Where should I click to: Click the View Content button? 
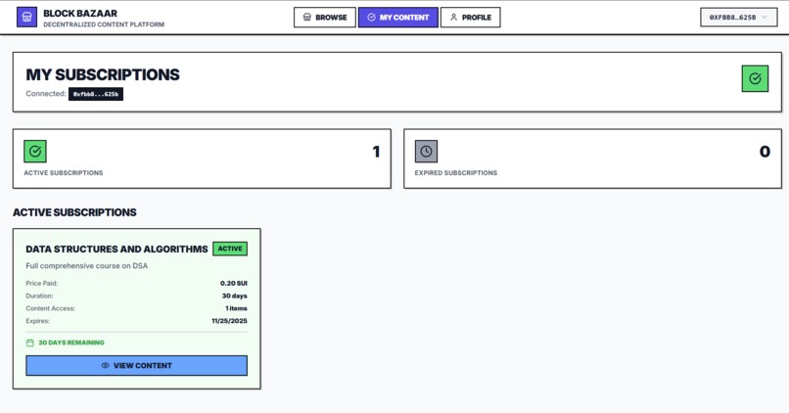pyautogui.click(x=136, y=366)
